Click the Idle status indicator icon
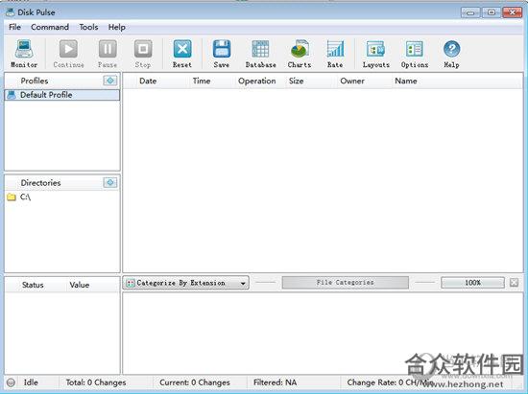Screen dimensions: 528x394 pyautogui.click(x=11, y=382)
